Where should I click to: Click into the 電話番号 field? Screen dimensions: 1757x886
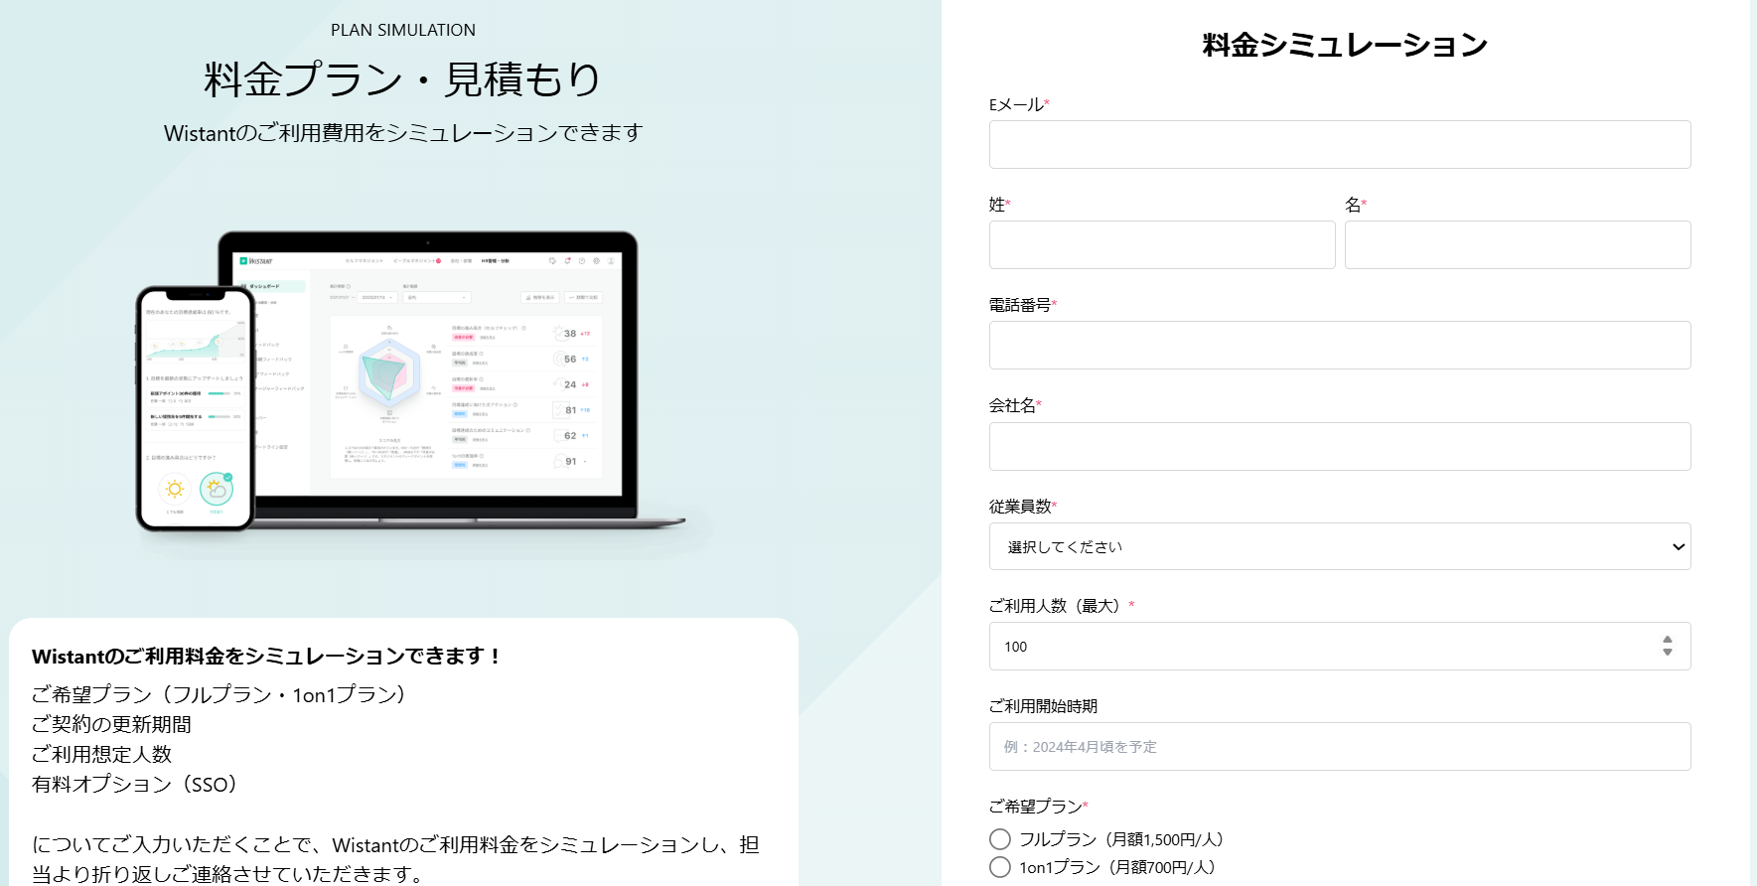click(1339, 346)
